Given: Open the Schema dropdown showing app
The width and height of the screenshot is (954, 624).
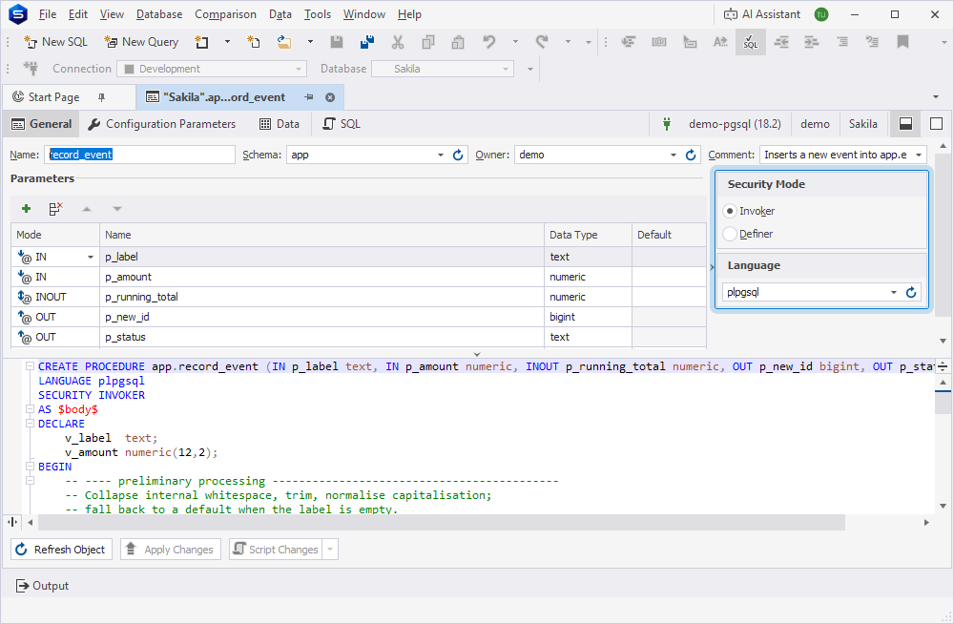Looking at the screenshot, I should click(441, 155).
